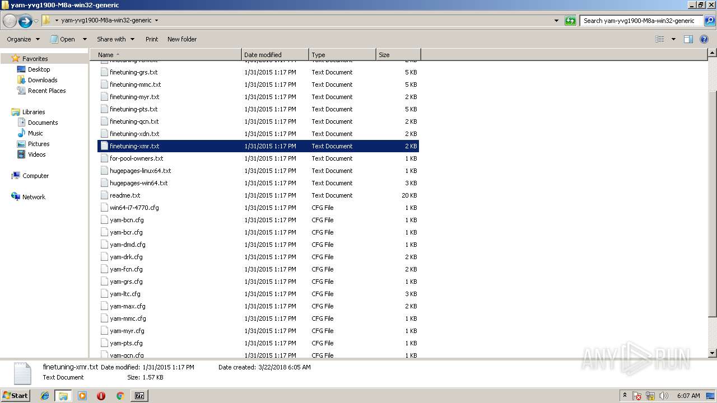Image resolution: width=717 pixels, height=403 pixels.
Task: Select the finetuning-myr.txt file icon
Action: (104, 97)
